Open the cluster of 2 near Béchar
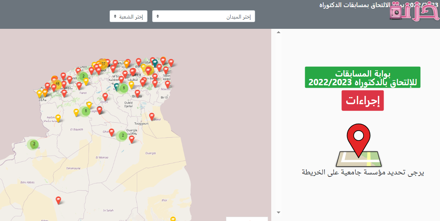The width and height of the screenshot is (440, 221). click(34, 144)
